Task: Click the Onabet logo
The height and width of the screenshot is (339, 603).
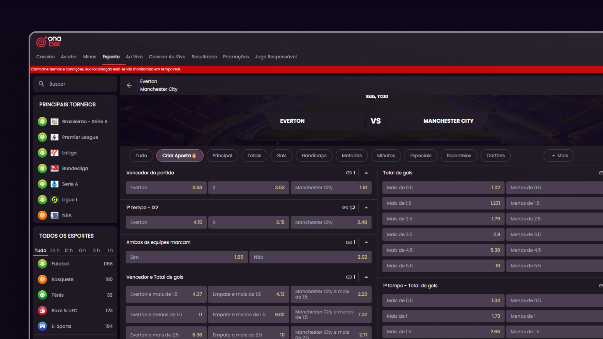Action: 49,41
